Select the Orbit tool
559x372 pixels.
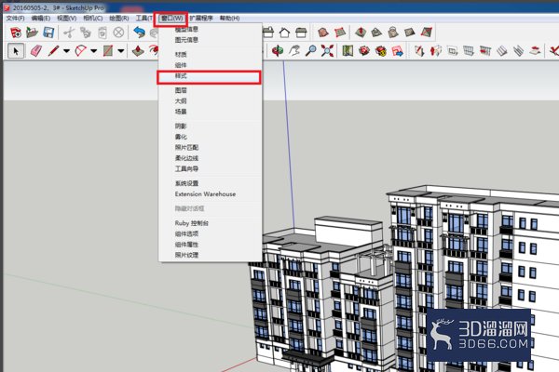click(277, 51)
